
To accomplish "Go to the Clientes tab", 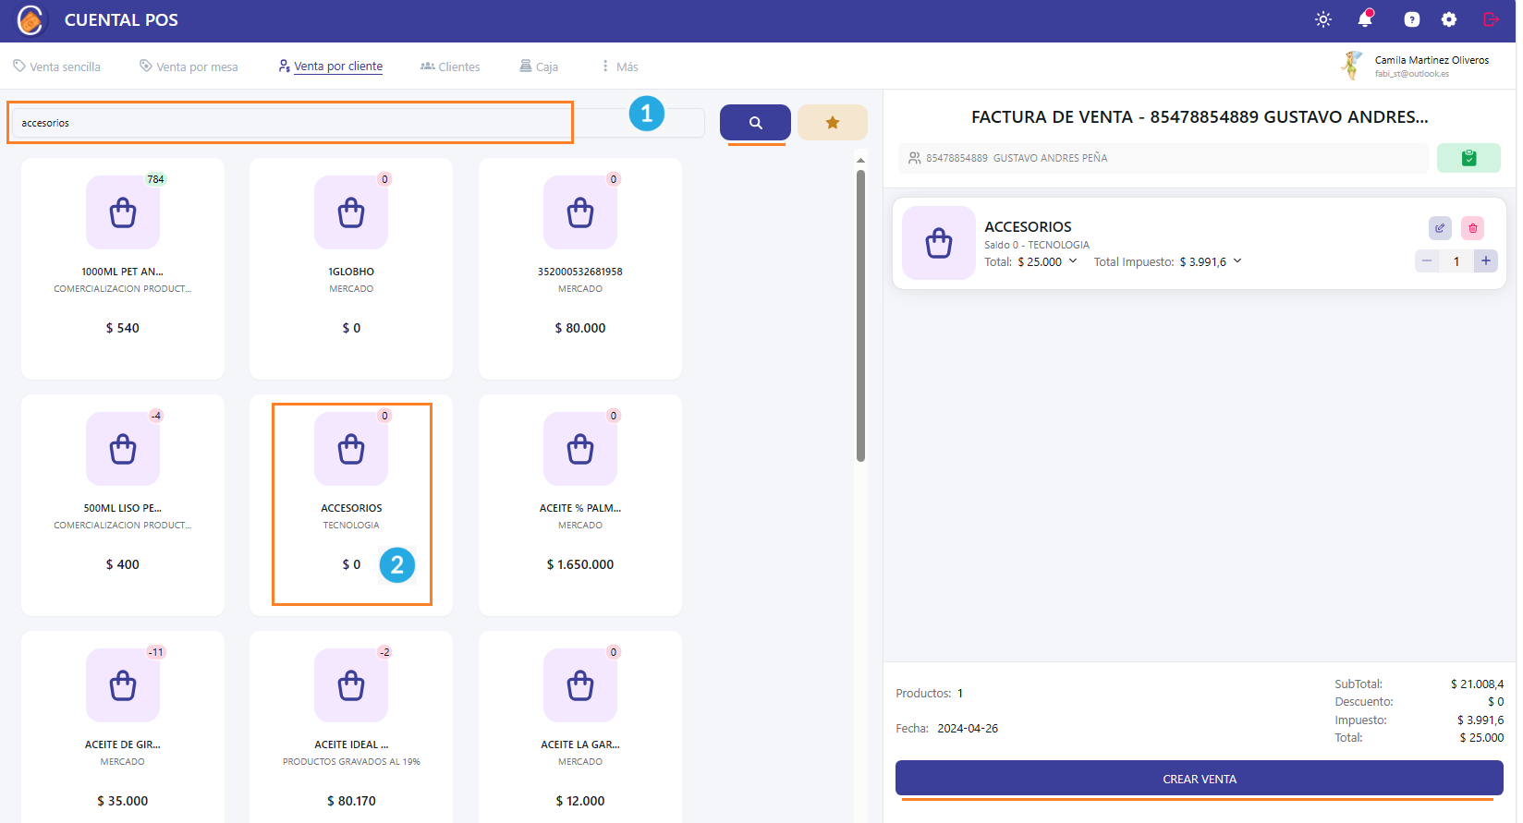I will pyautogui.click(x=450, y=67).
